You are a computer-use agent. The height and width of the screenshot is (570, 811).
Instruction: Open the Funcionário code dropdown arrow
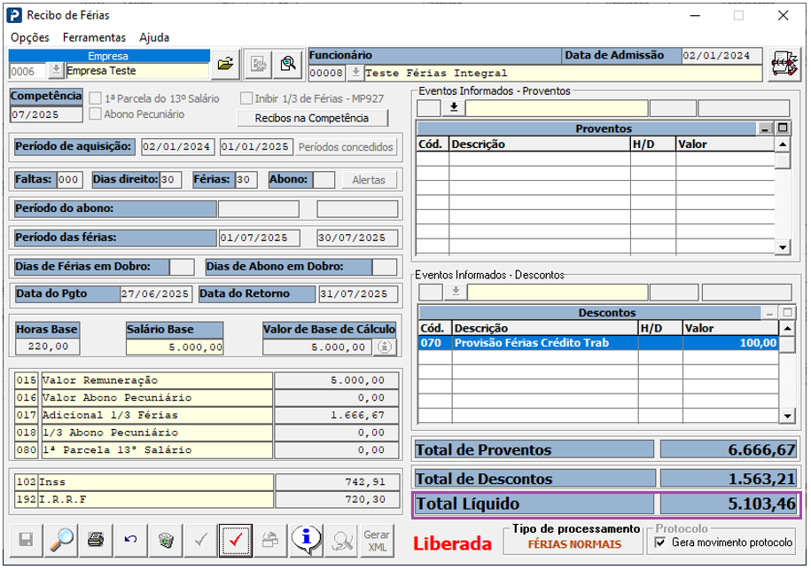[x=355, y=73]
